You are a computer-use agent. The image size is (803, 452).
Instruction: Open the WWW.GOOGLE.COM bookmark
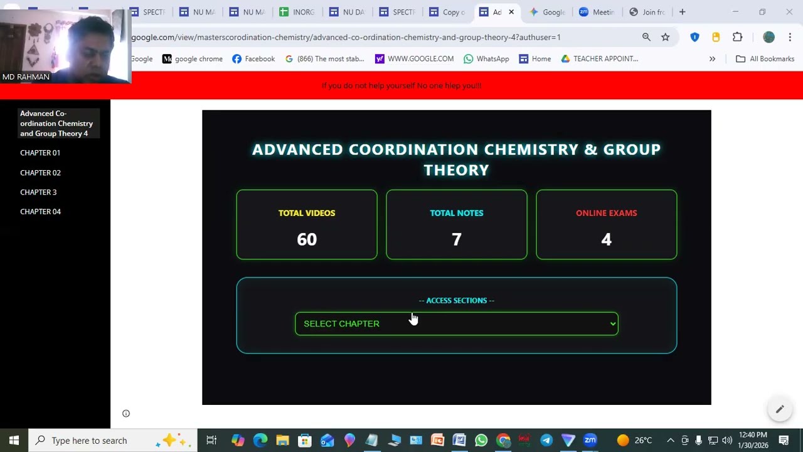click(414, 58)
